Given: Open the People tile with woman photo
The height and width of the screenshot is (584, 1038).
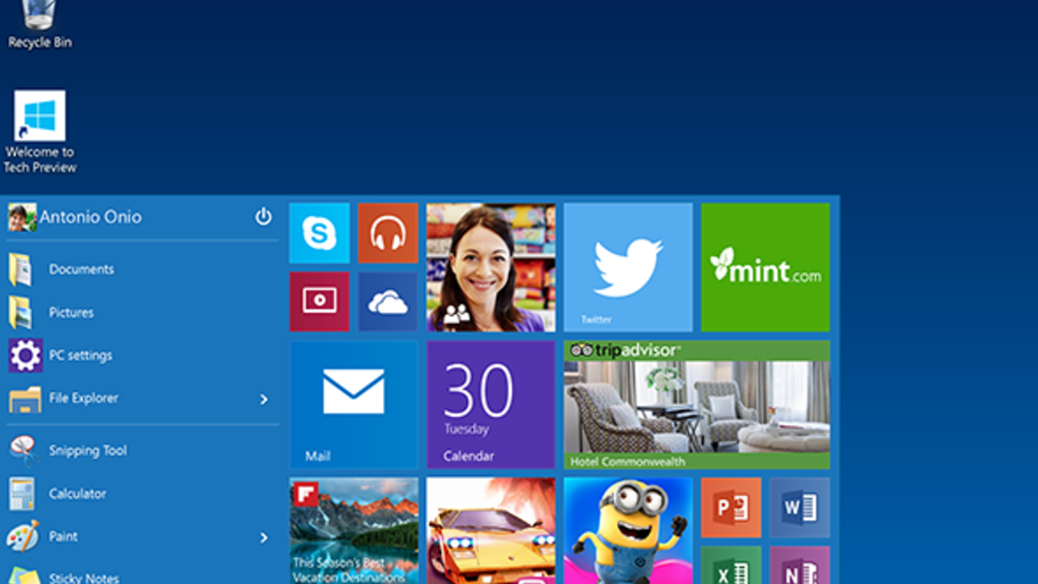Looking at the screenshot, I should click(x=490, y=267).
